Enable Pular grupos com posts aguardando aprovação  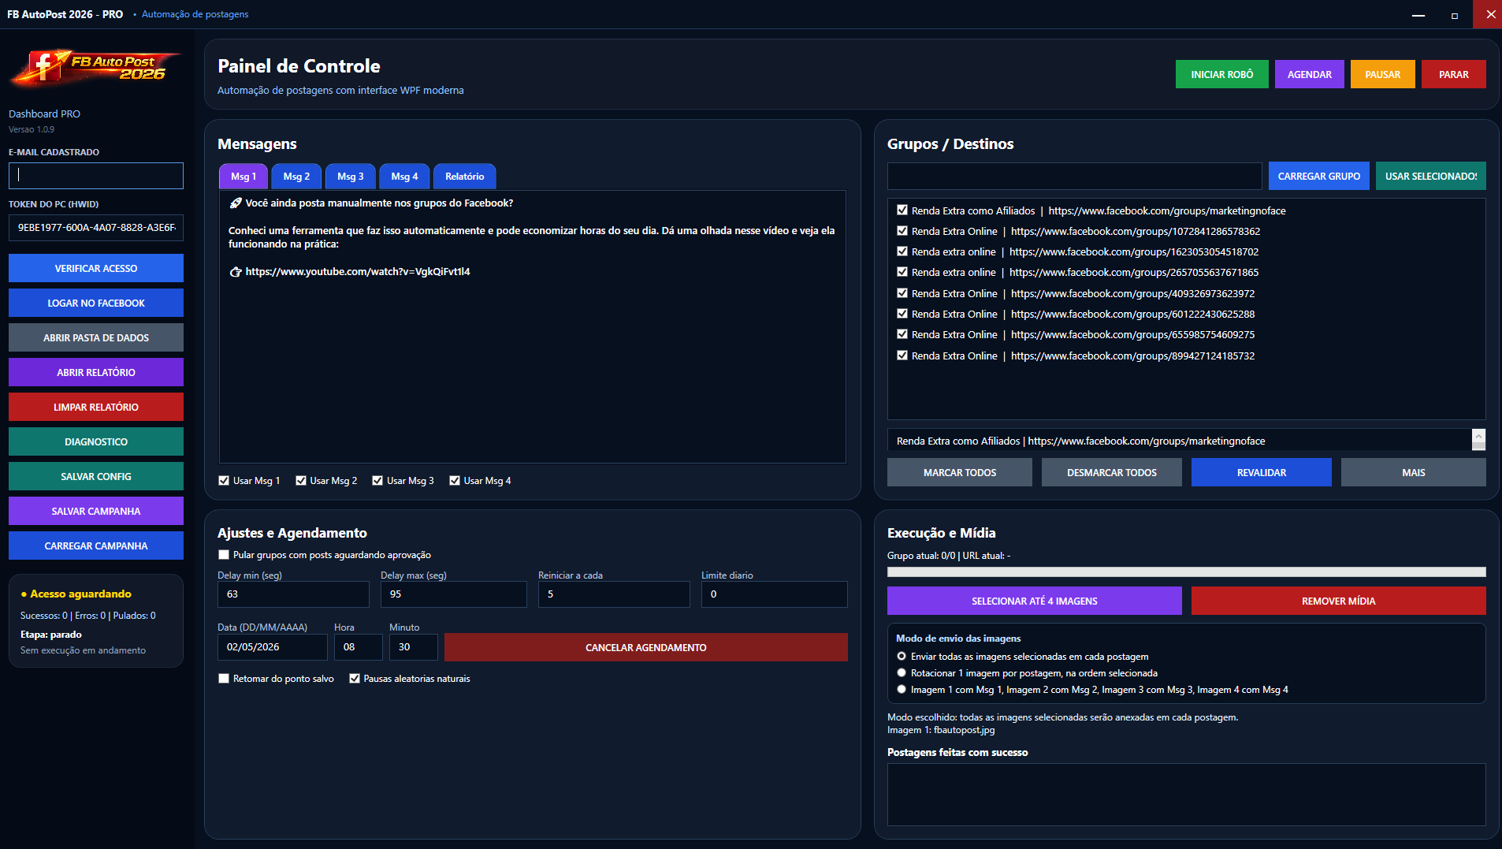224,555
